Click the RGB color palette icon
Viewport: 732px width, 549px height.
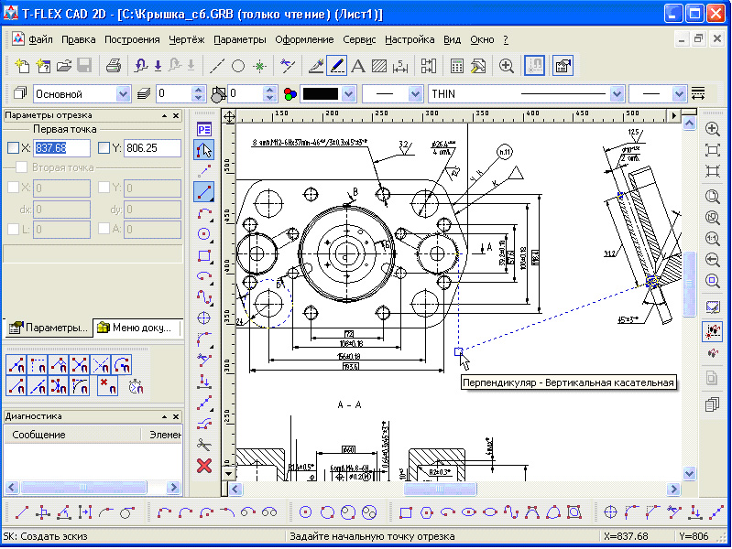(x=290, y=94)
